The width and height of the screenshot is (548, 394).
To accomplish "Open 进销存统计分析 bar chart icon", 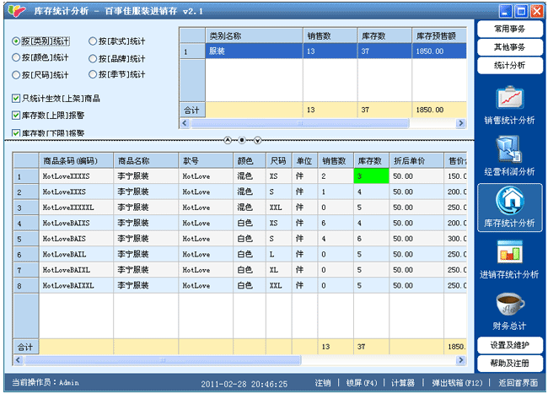I will (x=509, y=251).
